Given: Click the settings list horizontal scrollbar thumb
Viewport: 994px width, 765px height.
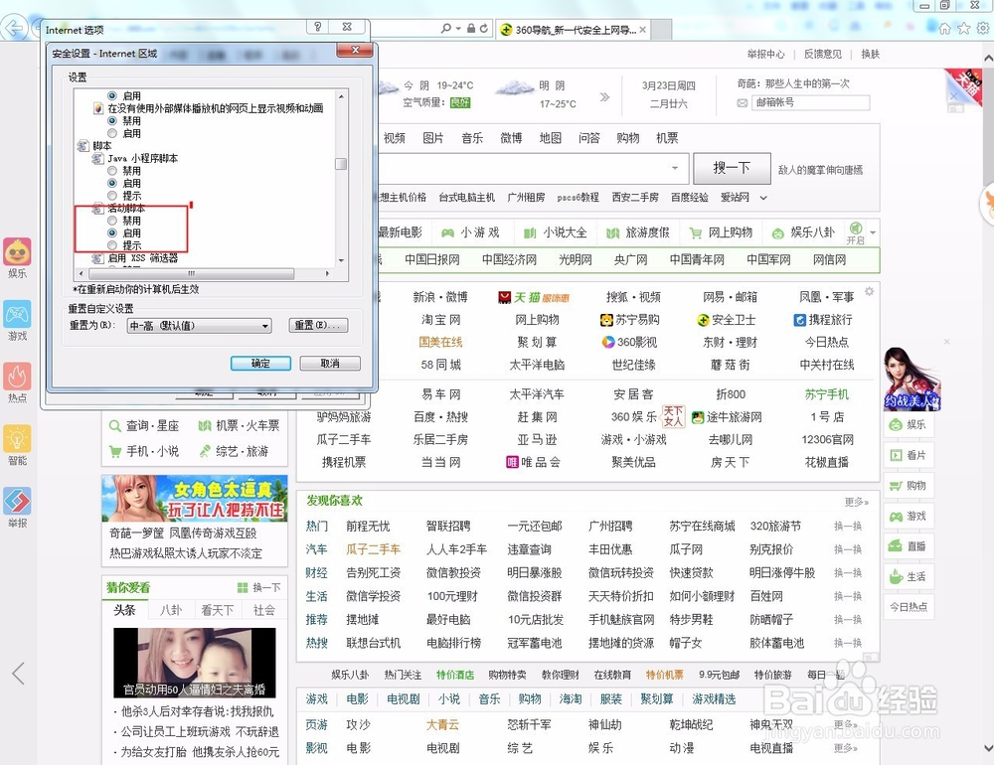Looking at the screenshot, I should pos(192,274).
